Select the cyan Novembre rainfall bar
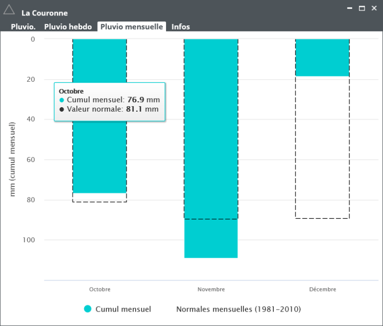Viewport: 383px width, 326px height. click(x=211, y=150)
